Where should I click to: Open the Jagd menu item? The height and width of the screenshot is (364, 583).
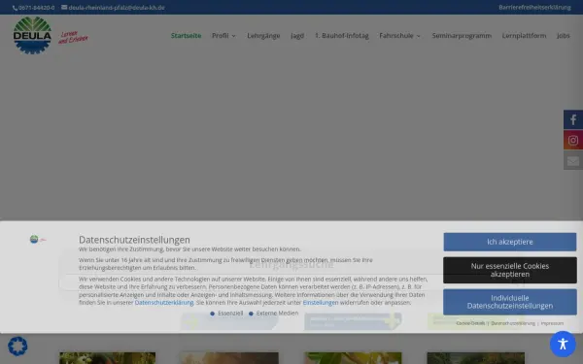pyautogui.click(x=297, y=36)
